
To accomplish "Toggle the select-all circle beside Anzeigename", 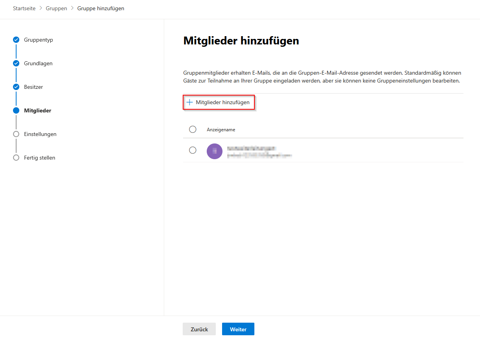I will click(x=193, y=129).
